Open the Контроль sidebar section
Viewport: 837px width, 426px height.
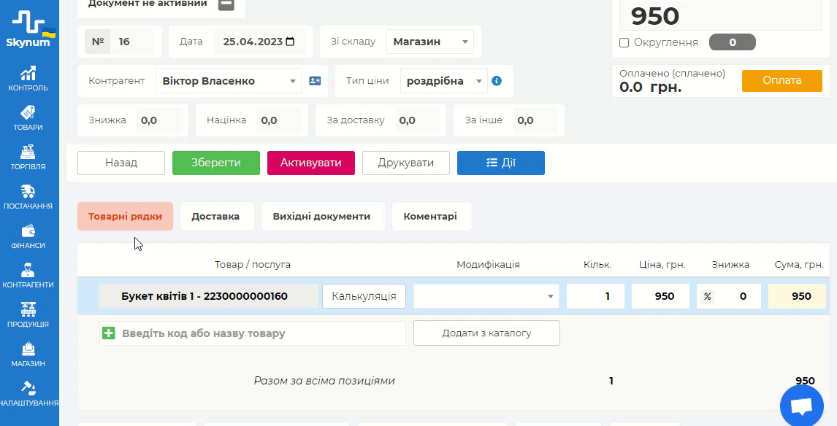point(28,79)
